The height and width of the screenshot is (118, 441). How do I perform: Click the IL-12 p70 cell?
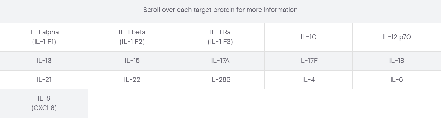click(x=397, y=37)
